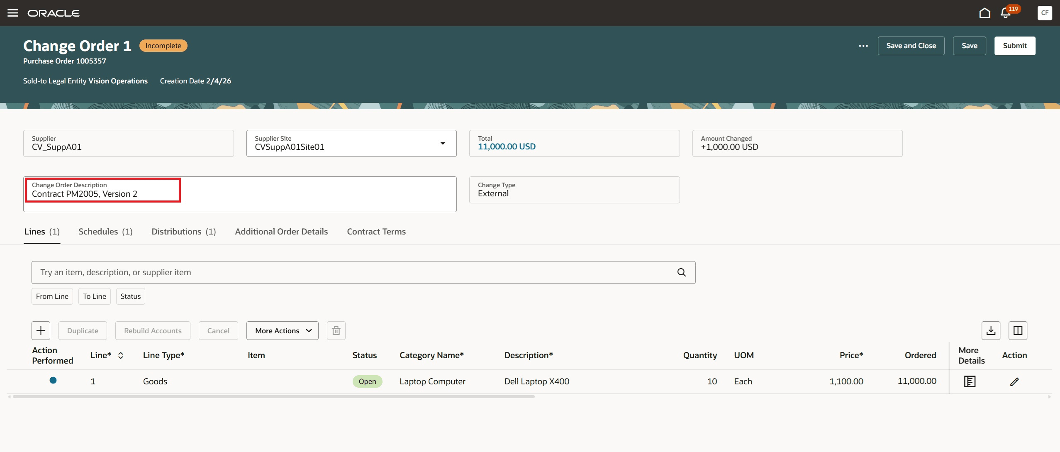Image resolution: width=1060 pixels, height=452 pixels.
Task: Open More Details for the Dell Laptop line
Action: (970, 381)
